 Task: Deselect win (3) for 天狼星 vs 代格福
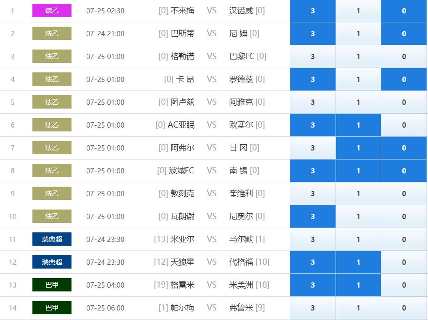point(313,262)
